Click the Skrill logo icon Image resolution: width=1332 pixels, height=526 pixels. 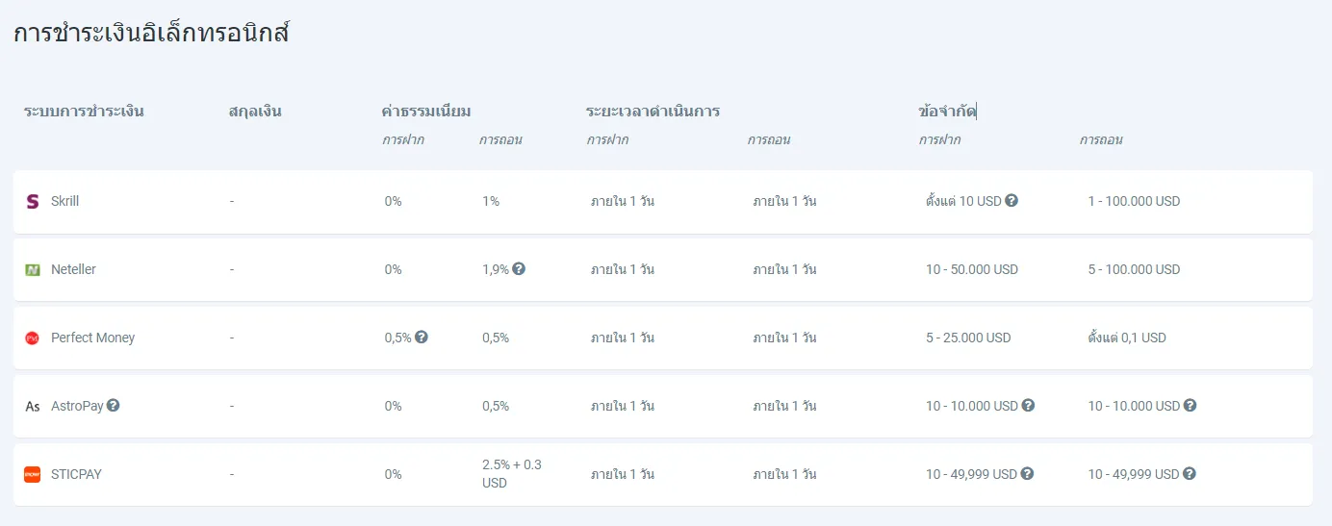click(x=33, y=202)
